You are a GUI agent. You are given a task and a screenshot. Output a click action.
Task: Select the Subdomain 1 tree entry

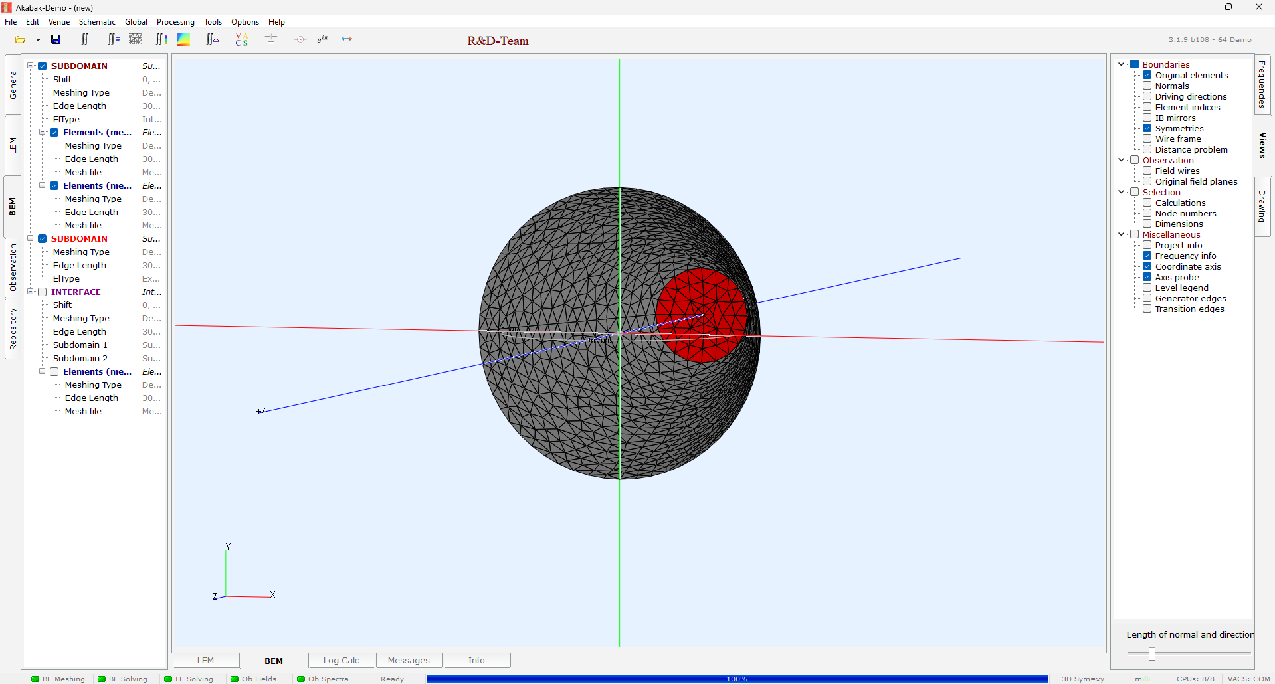coord(80,345)
